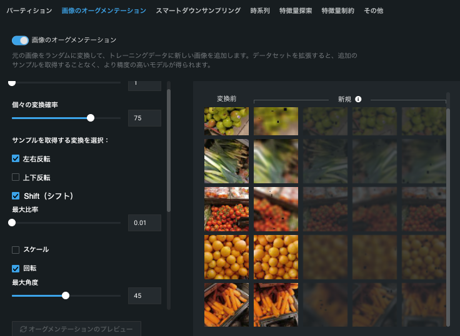460x336 pixels.
Task: Open the パーティション tab
Action: pos(29,11)
